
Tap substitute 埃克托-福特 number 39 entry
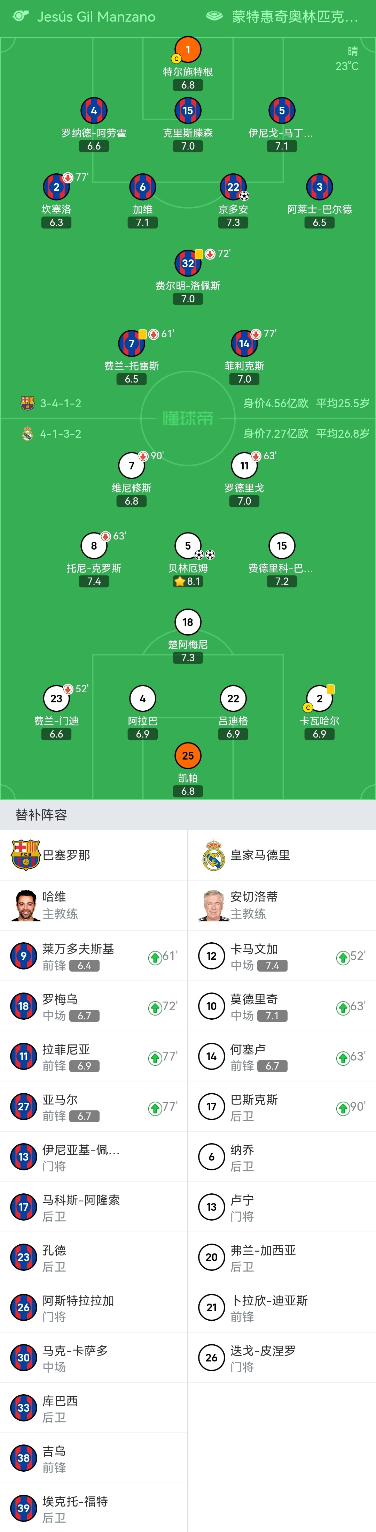tap(94, 1508)
